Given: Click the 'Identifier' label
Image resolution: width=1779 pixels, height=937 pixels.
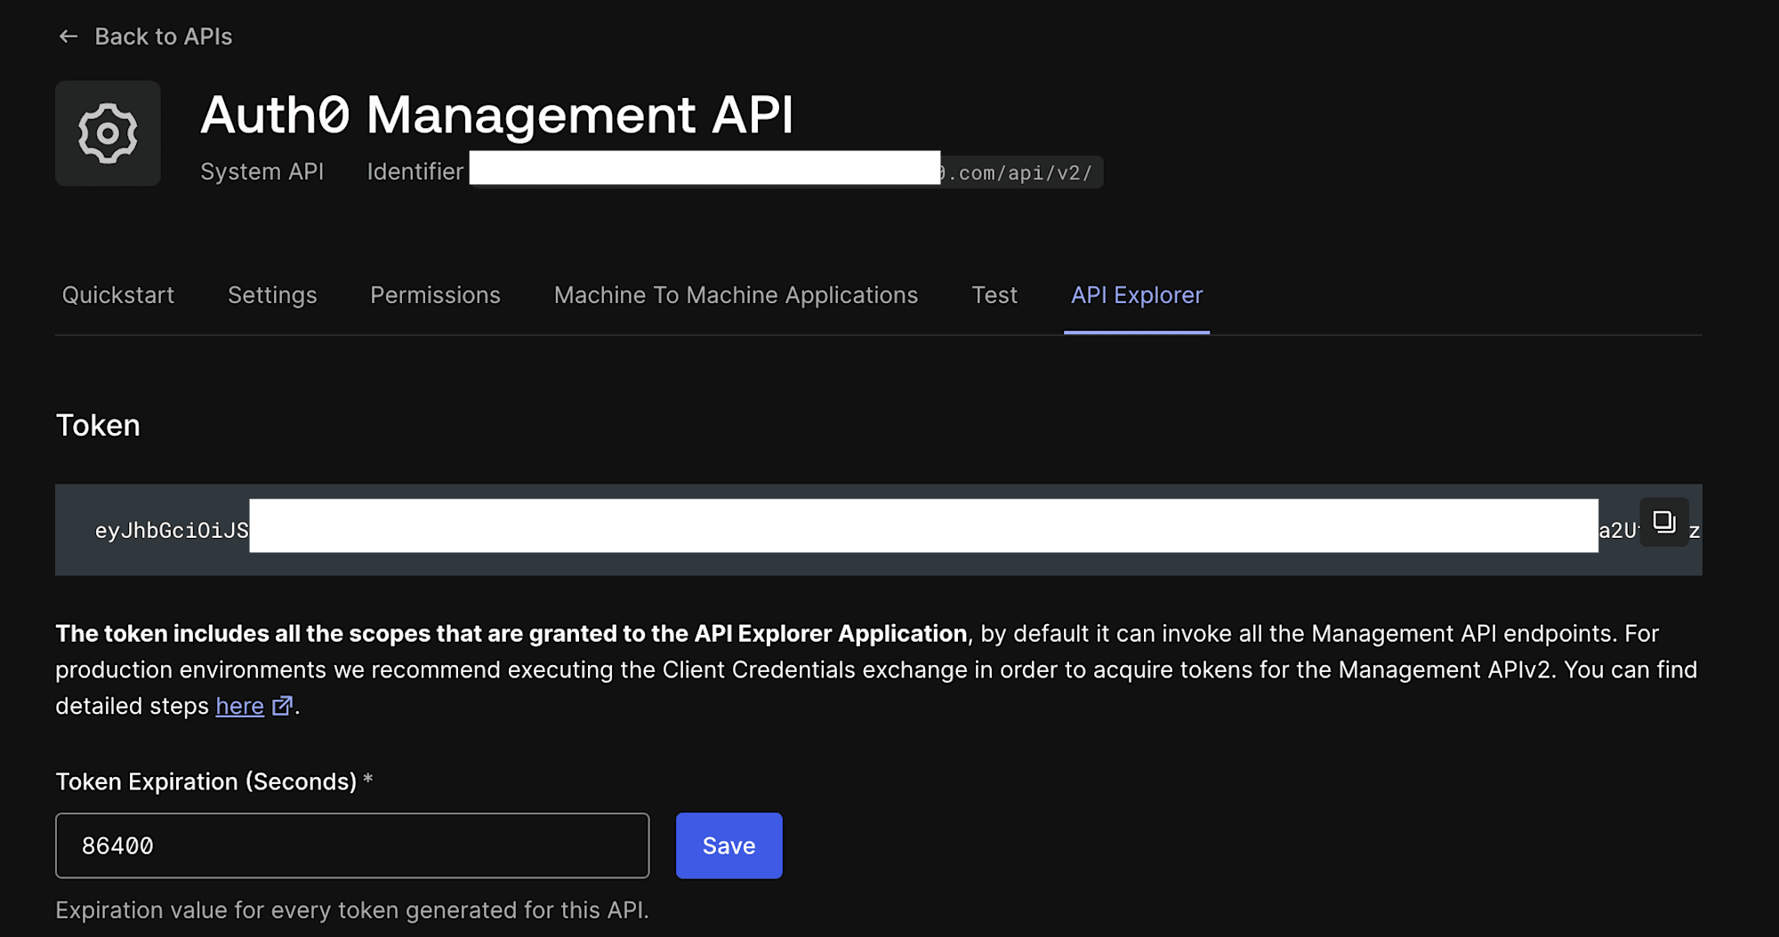Looking at the screenshot, I should tap(415, 172).
